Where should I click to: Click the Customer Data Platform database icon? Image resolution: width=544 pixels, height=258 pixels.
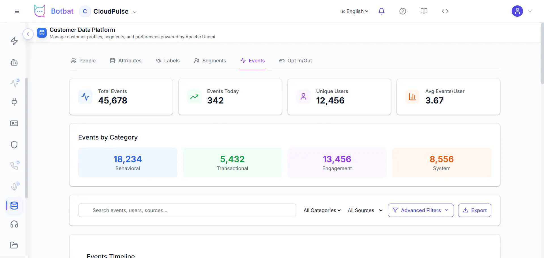pos(42,33)
